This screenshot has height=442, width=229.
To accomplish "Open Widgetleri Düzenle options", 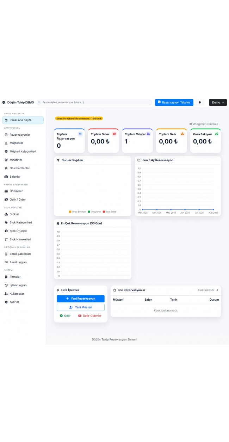I will tap(204, 124).
